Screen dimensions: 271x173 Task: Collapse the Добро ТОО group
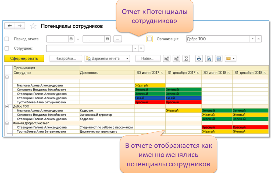point(7,106)
